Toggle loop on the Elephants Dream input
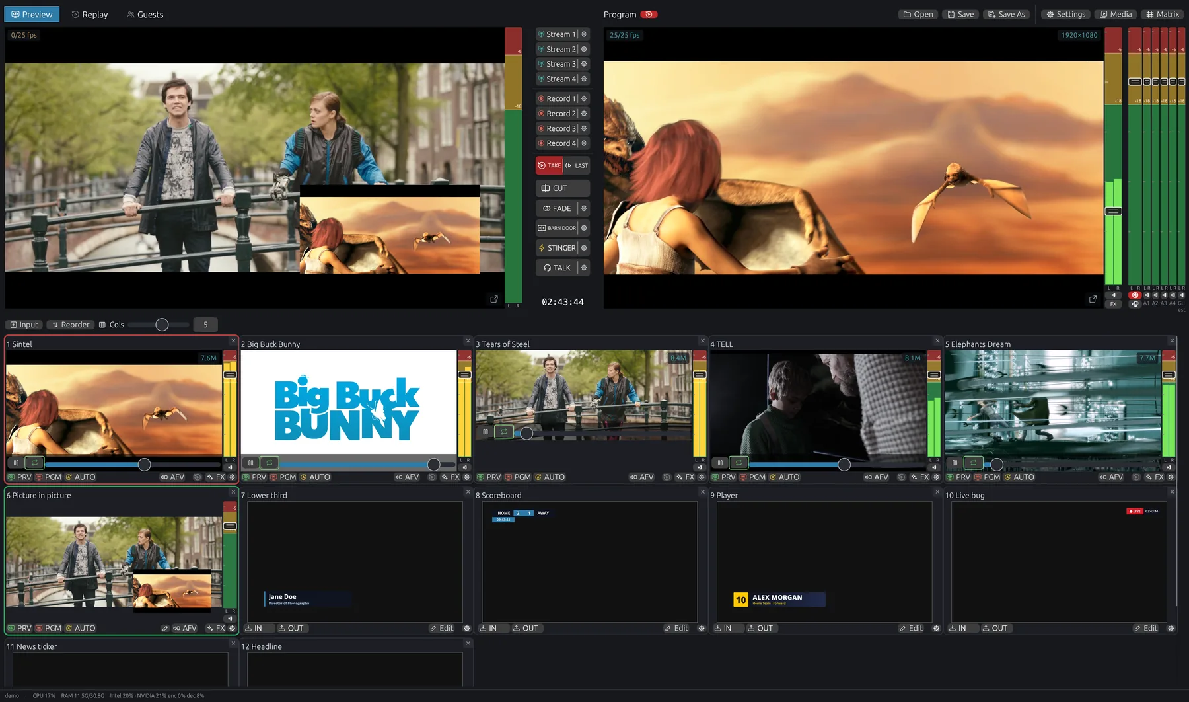The height and width of the screenshot is (702, 1189). [974, 463]
